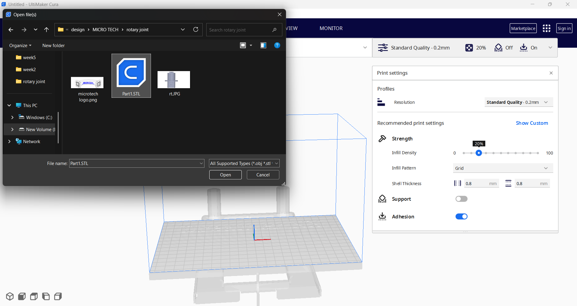This screenshot has width=577, height=306.
Task: Click the Cancel button
Action: pyautogui.click(x=263, y=175)
